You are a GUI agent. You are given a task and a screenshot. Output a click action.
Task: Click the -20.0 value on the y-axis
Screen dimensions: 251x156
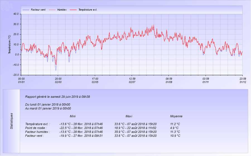pos(16,75)
